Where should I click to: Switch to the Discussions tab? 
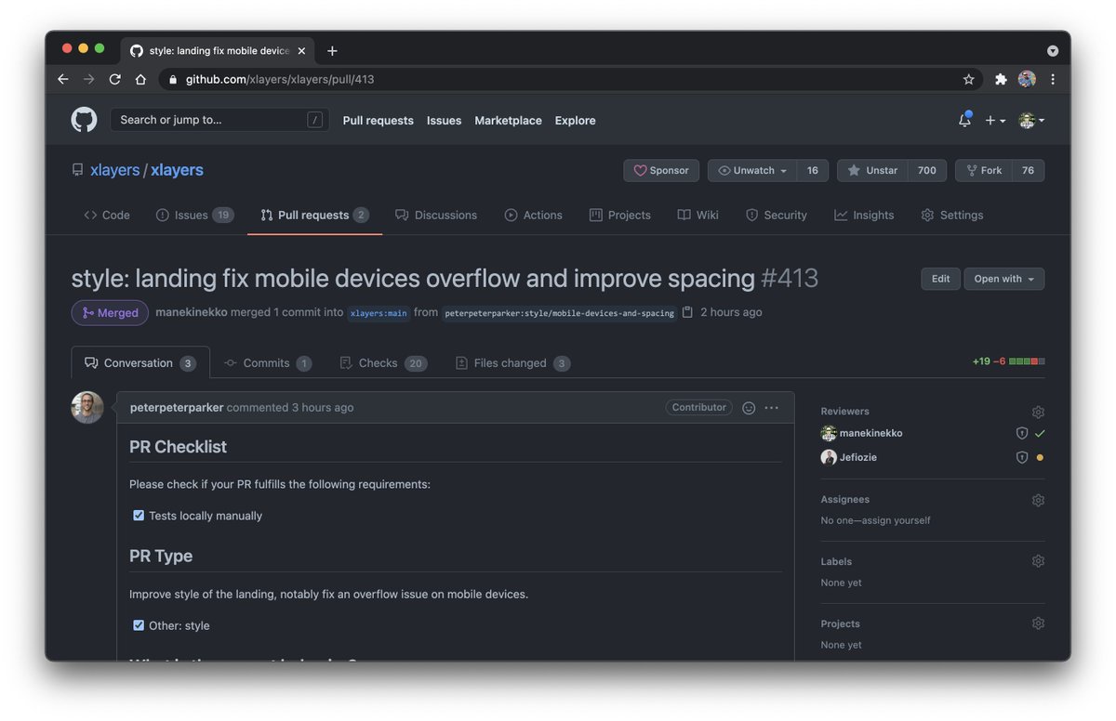pos(436,215)
